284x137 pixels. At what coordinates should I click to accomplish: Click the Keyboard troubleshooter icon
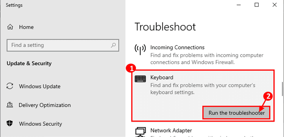point(140,79)
